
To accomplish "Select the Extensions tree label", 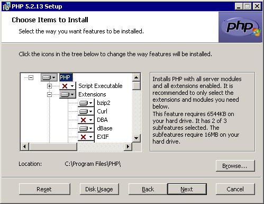I will point(92,94).
